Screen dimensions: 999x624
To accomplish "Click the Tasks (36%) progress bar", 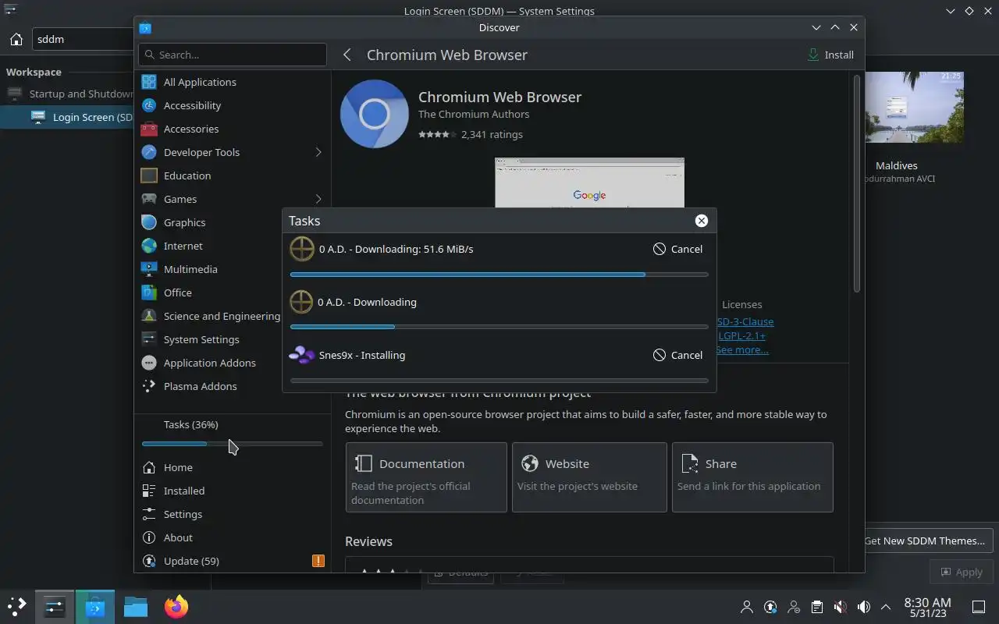I will [232, 444].
